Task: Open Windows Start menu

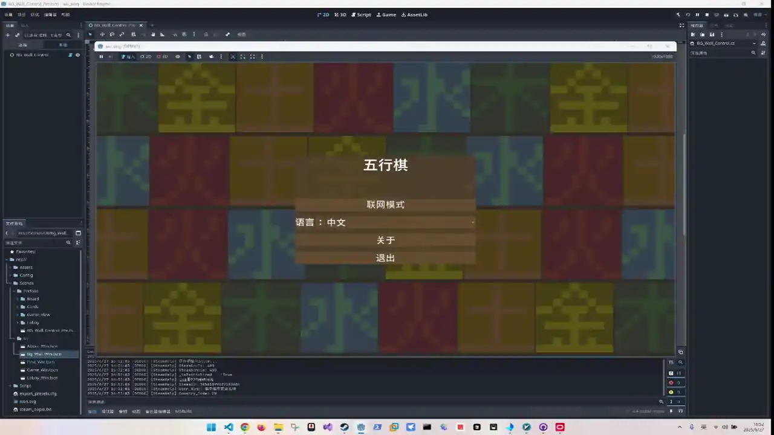Action: click(211, 427)
